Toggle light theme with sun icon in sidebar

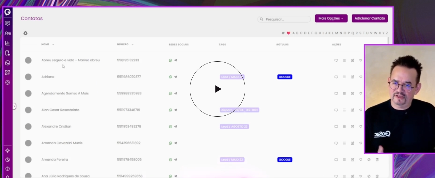click(8, 151)
